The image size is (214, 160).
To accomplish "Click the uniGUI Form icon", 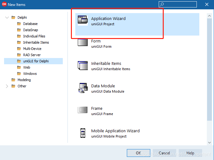I will click(x=83, y=42).
